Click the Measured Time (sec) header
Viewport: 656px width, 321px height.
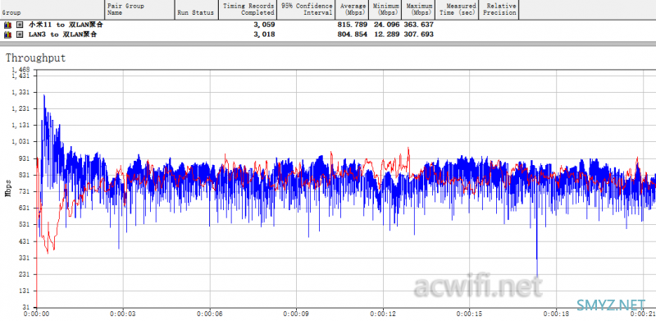point(458,10)
